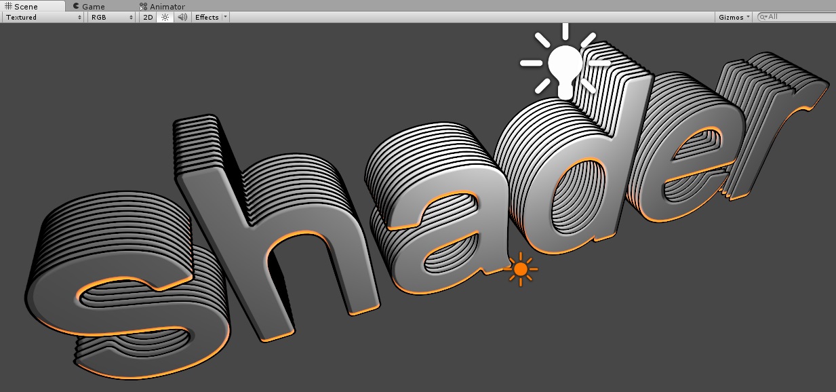
Task: Open the Textured draw mode dropdown
Action: point(41,17)
